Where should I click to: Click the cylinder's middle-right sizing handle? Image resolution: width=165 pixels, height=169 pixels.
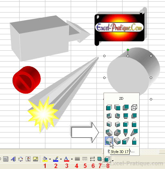[x=151, y=78]
